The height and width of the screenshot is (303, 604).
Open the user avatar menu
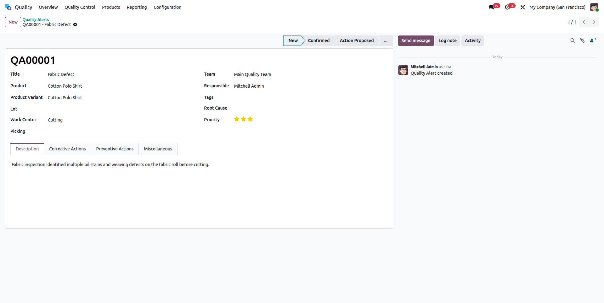[x=594, y=7]
